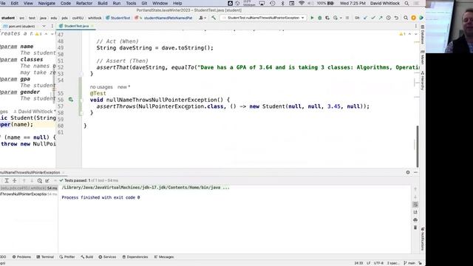Select the nullNameThrowsNullPointerException test result row
473x266 pixels.
click(x=29, y=194)
